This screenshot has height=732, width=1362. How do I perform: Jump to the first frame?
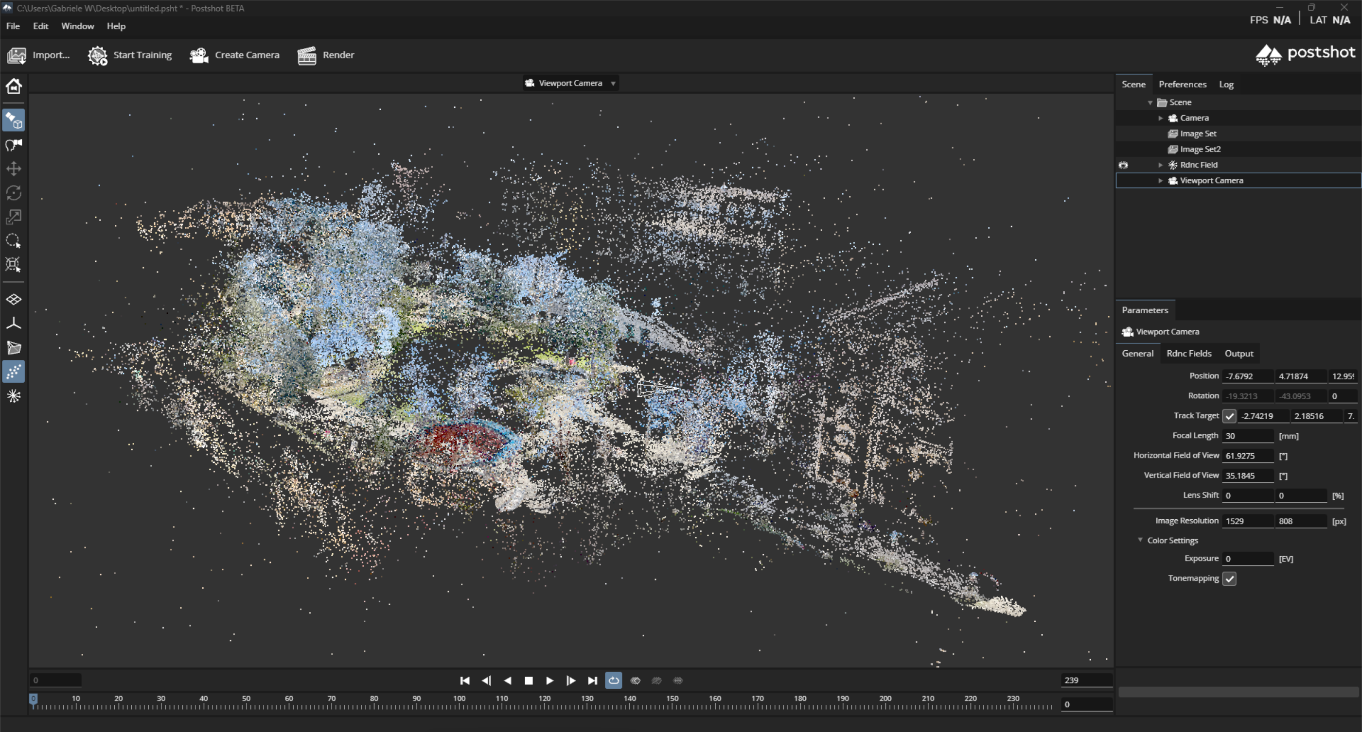(x=465, y=680)
